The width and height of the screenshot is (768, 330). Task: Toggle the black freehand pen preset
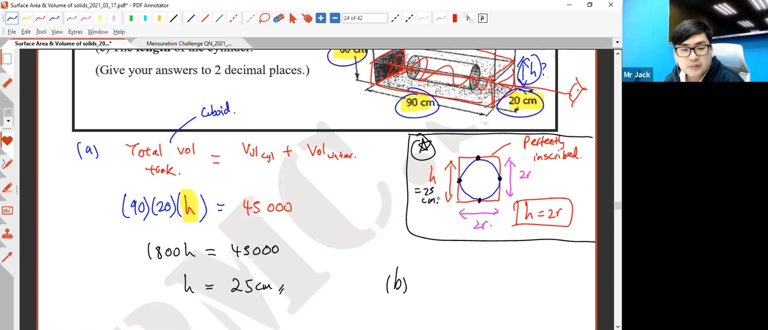click(x=12, y=18)
